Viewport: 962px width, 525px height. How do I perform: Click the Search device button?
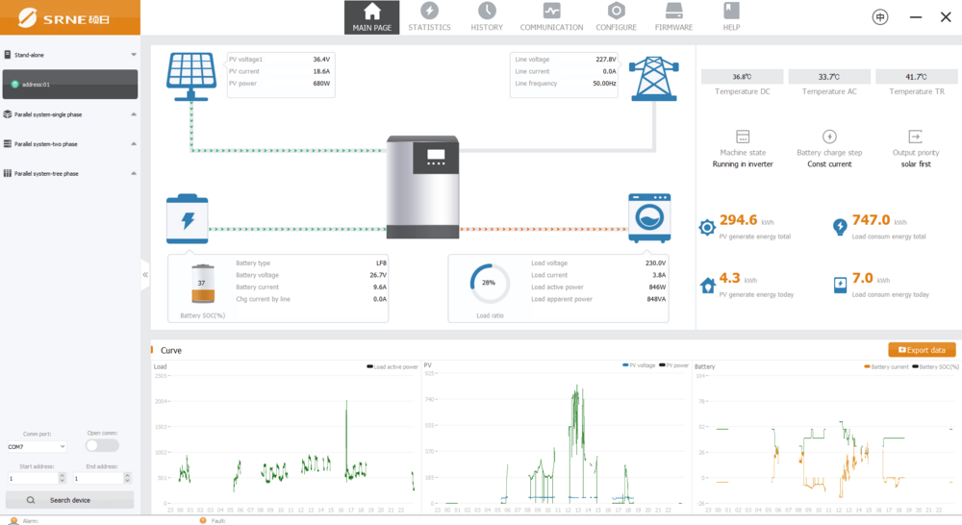click(69, 500)
